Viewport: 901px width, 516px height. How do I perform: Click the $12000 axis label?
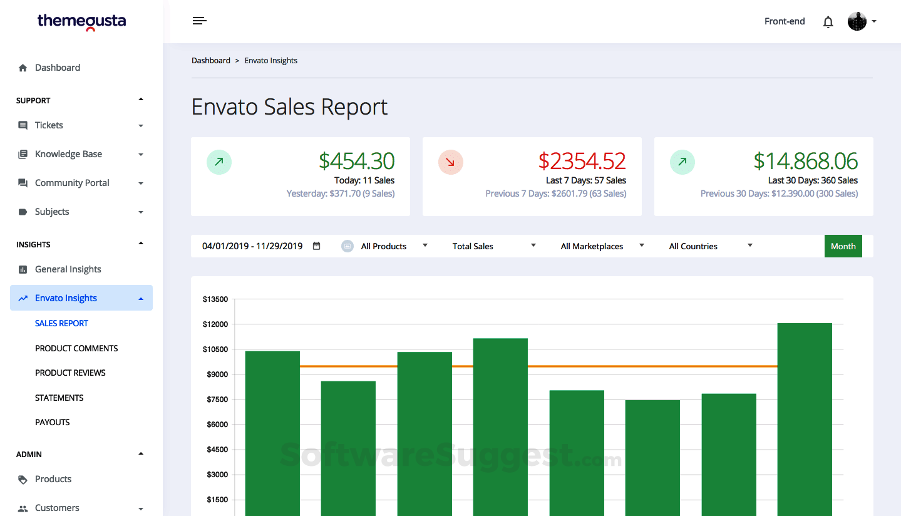point(215,324)
